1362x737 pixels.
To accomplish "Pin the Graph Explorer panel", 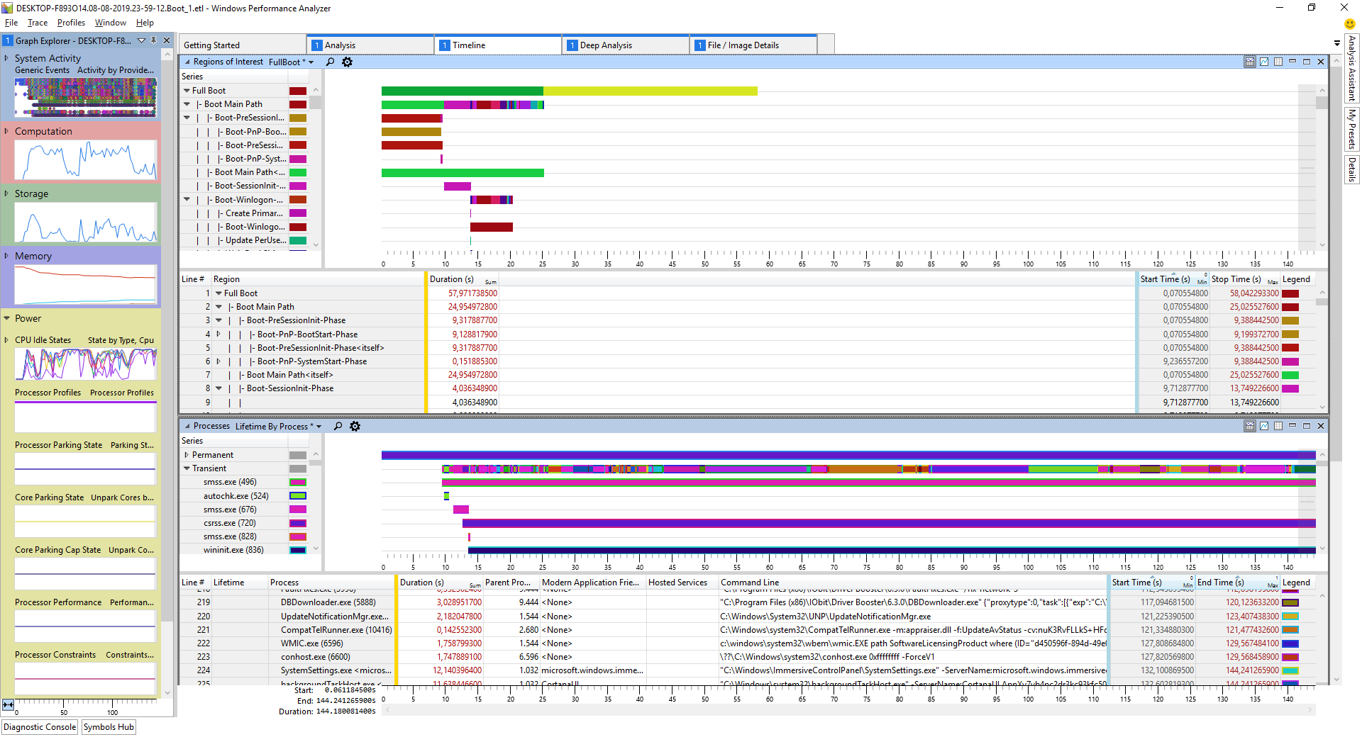I will coord(153,40).
